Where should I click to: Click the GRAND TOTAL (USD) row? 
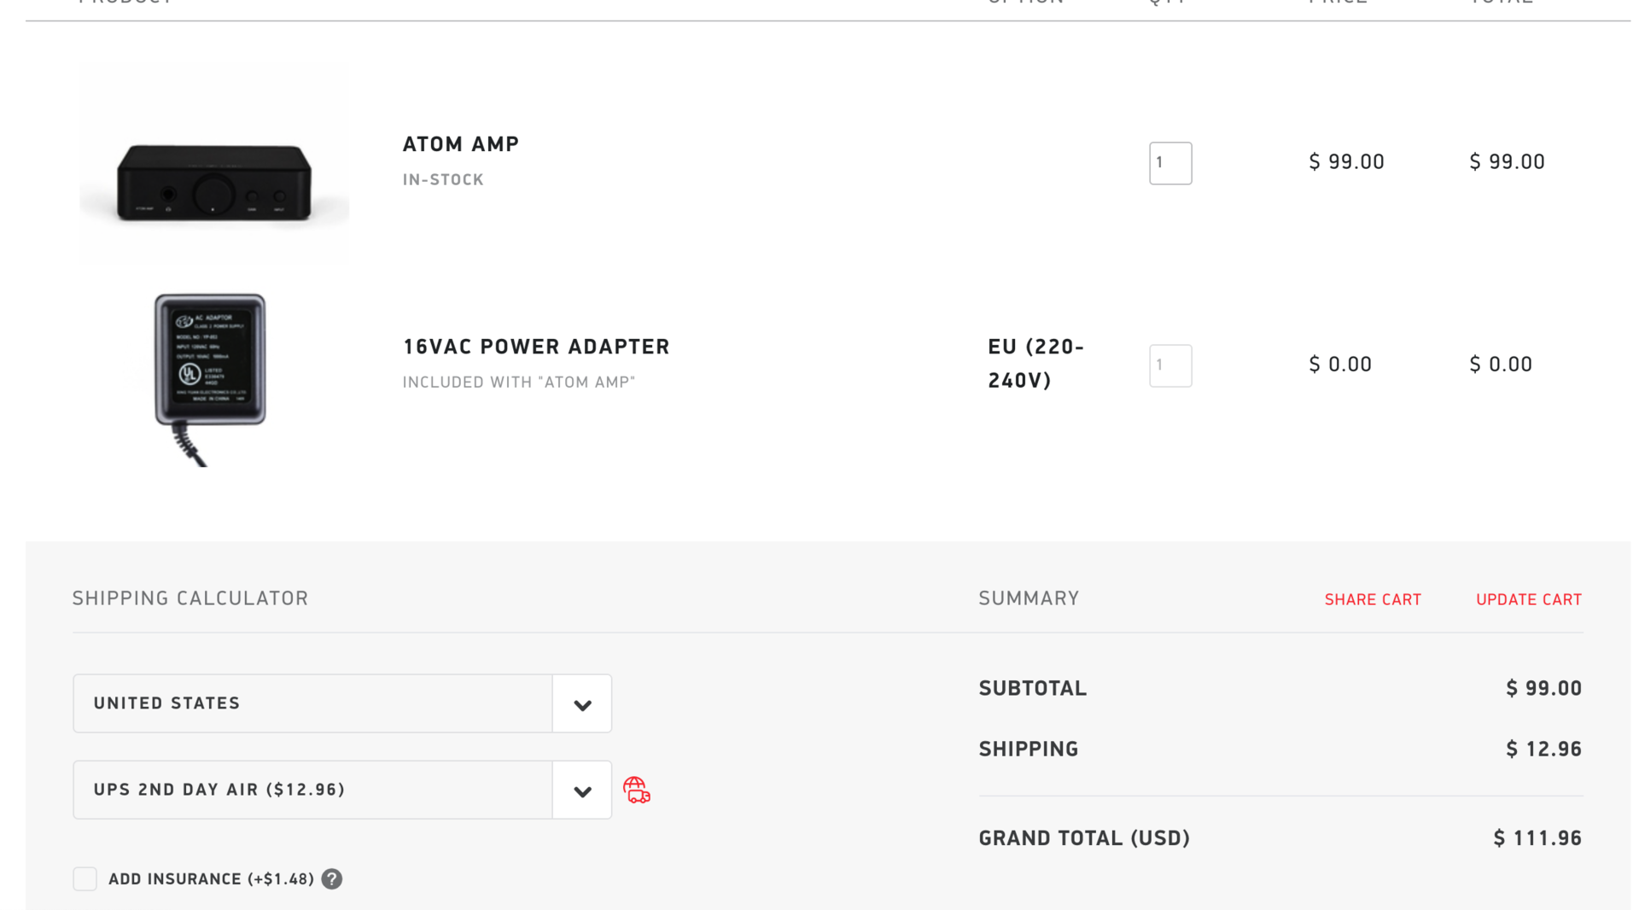point(1084,837)
